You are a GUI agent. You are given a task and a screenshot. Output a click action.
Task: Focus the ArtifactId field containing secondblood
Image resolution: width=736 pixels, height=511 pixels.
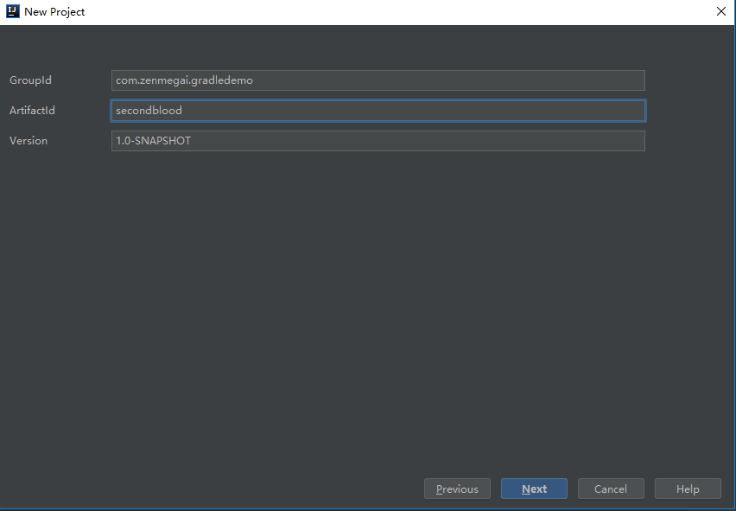(x=378, y=111)
